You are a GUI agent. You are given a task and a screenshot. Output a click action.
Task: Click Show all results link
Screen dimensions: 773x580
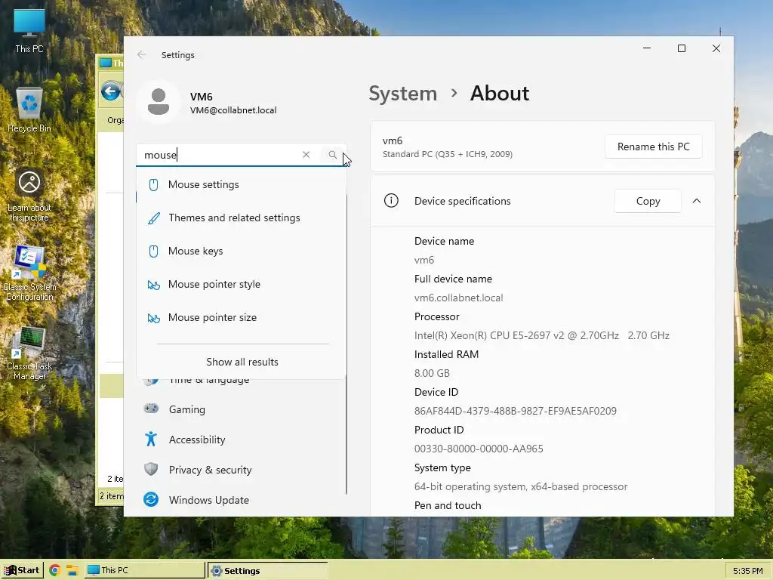[x=242, y=362]
